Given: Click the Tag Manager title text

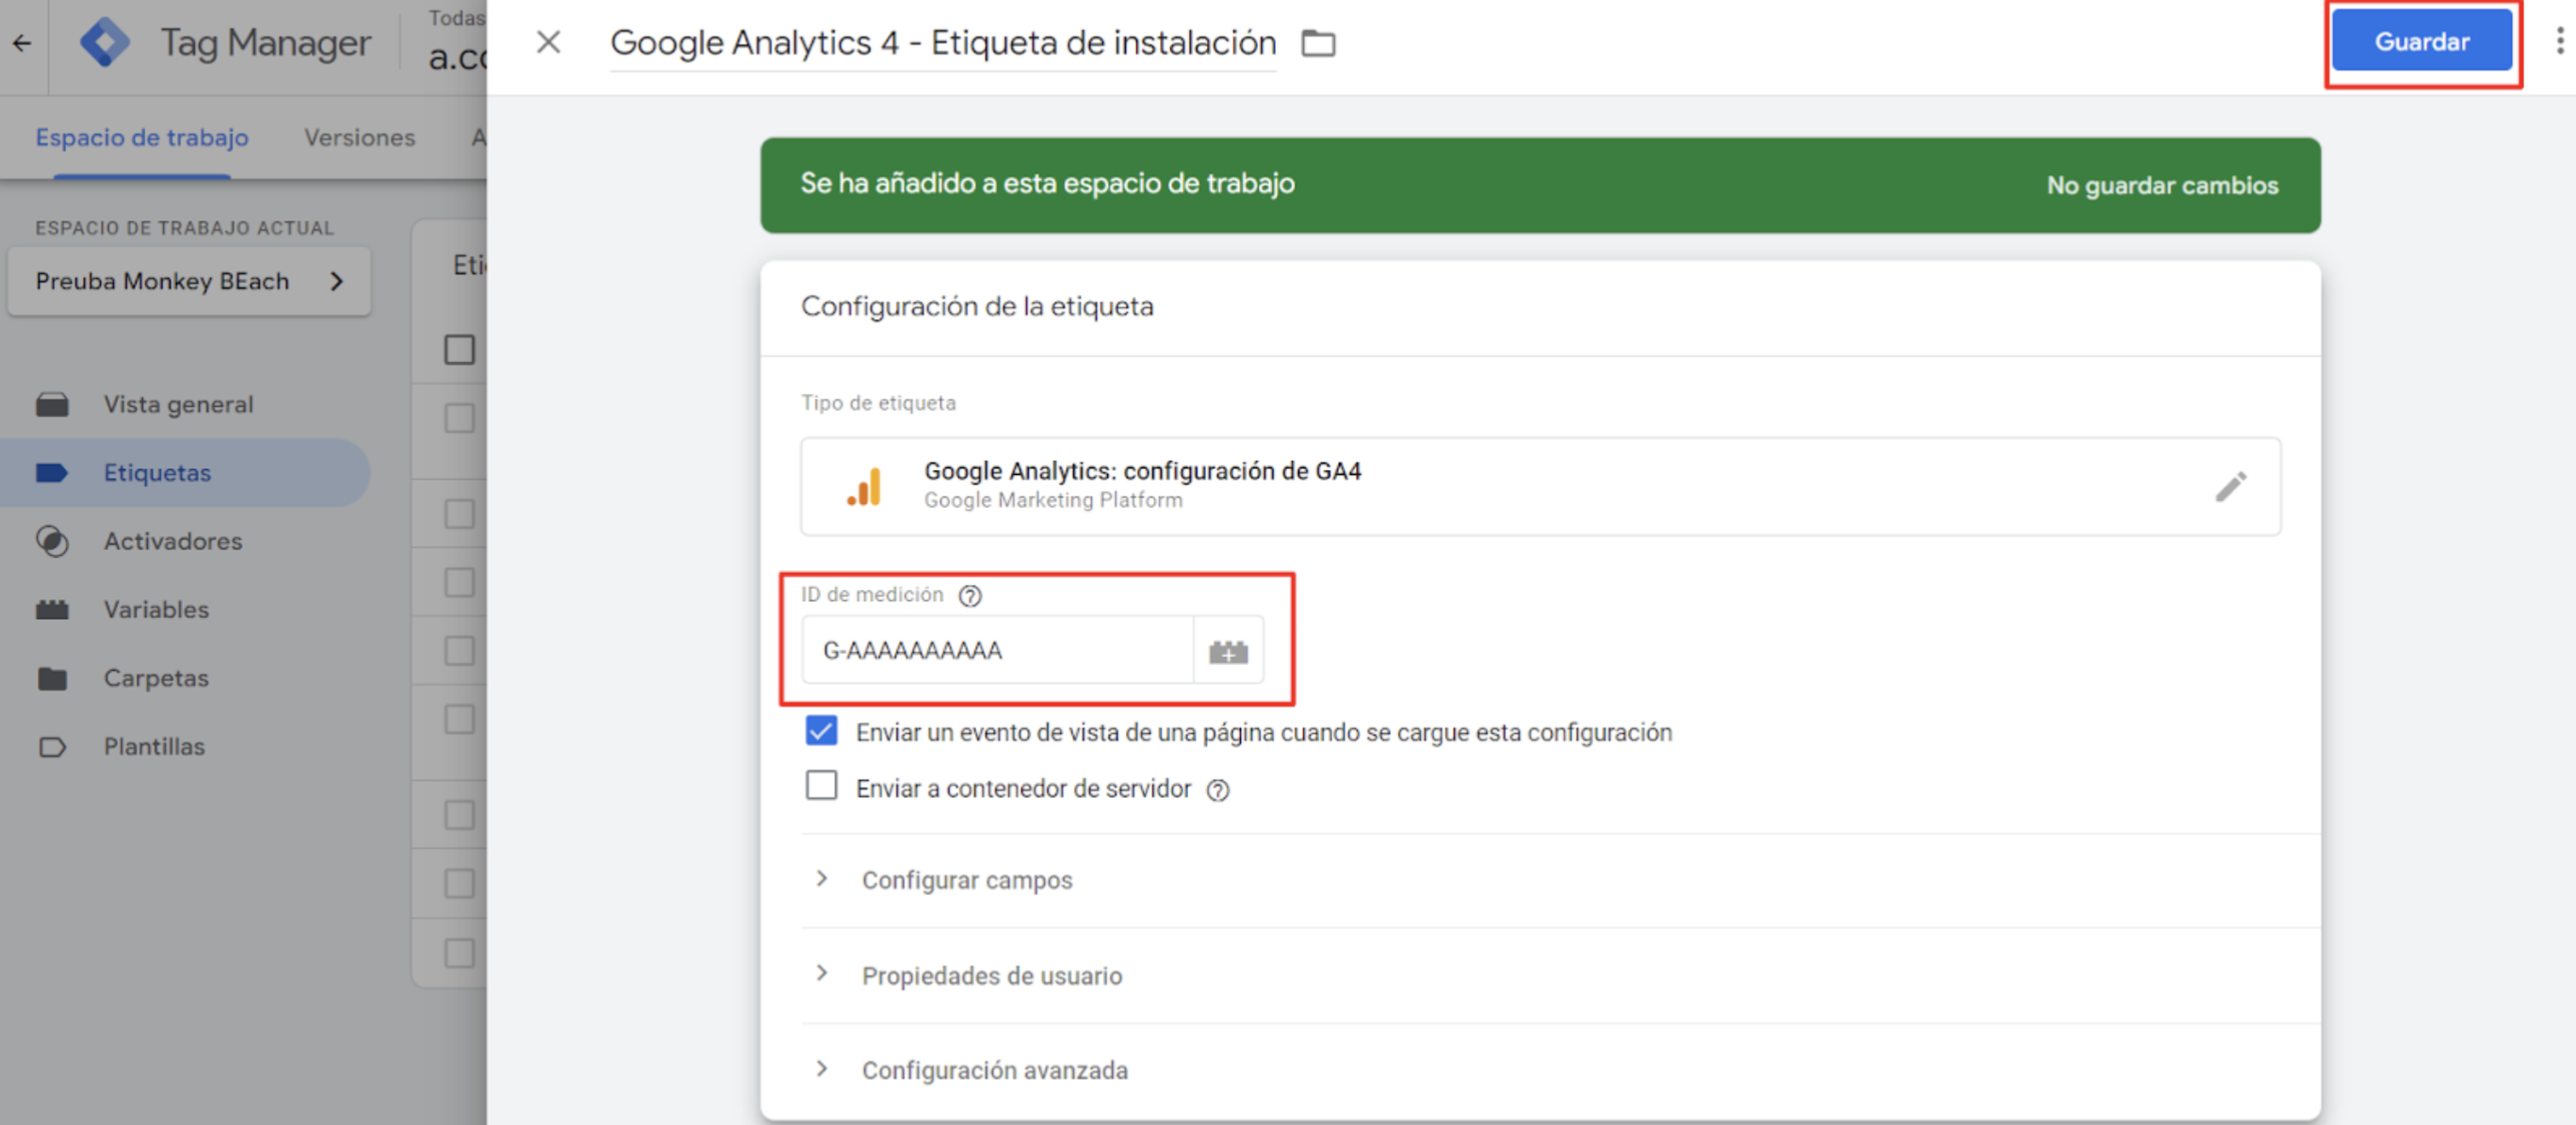Looking at the screenshot, I should coord(265,43).
